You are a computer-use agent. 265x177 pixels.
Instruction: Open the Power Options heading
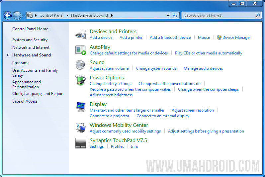(107, 78)
